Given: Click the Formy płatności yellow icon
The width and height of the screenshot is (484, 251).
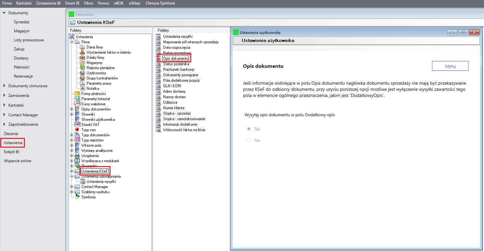Looking at the screenshot, I should 77,94.
